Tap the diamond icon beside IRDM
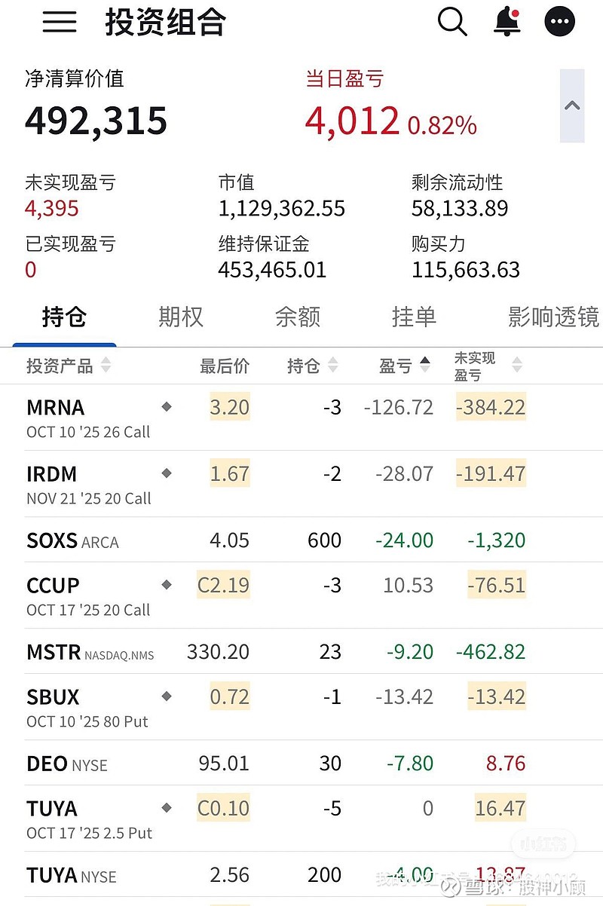Image resolution: width=603 pixels, height=906 pixels. pos(167,473)
